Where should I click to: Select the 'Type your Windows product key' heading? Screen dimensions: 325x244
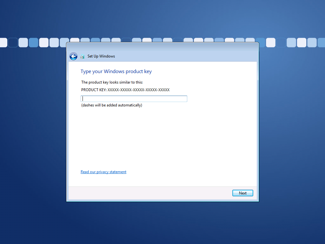[116, 71]
